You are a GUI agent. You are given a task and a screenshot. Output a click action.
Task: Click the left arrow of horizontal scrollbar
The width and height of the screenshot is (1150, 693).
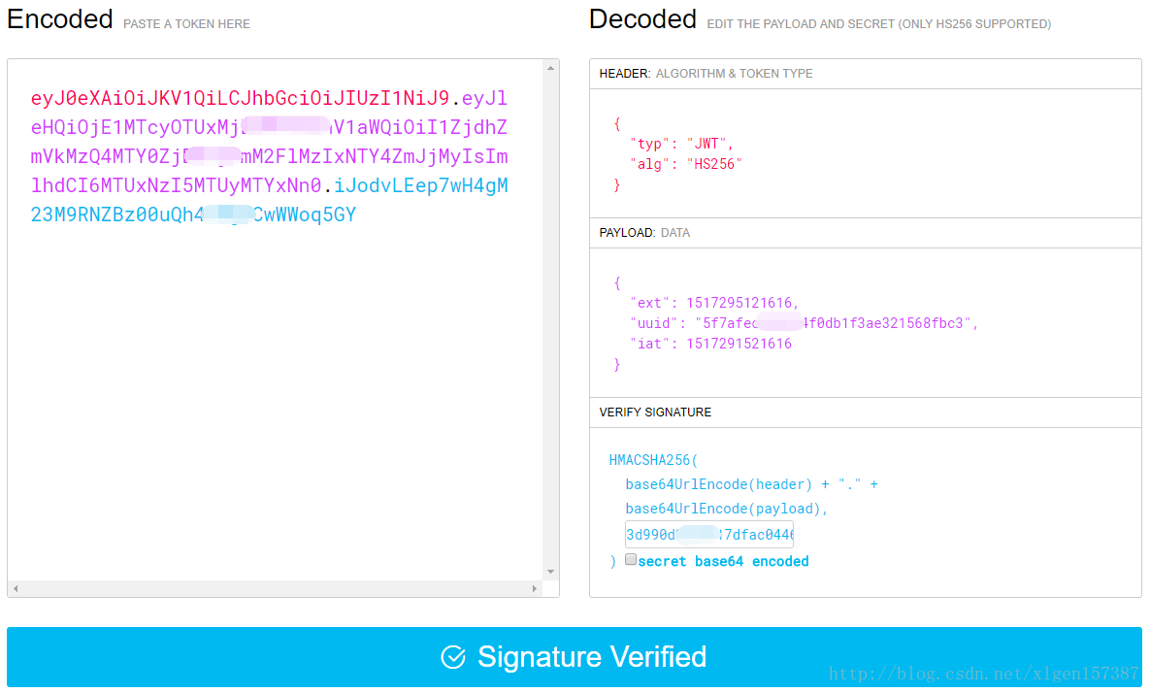point(16,588)
